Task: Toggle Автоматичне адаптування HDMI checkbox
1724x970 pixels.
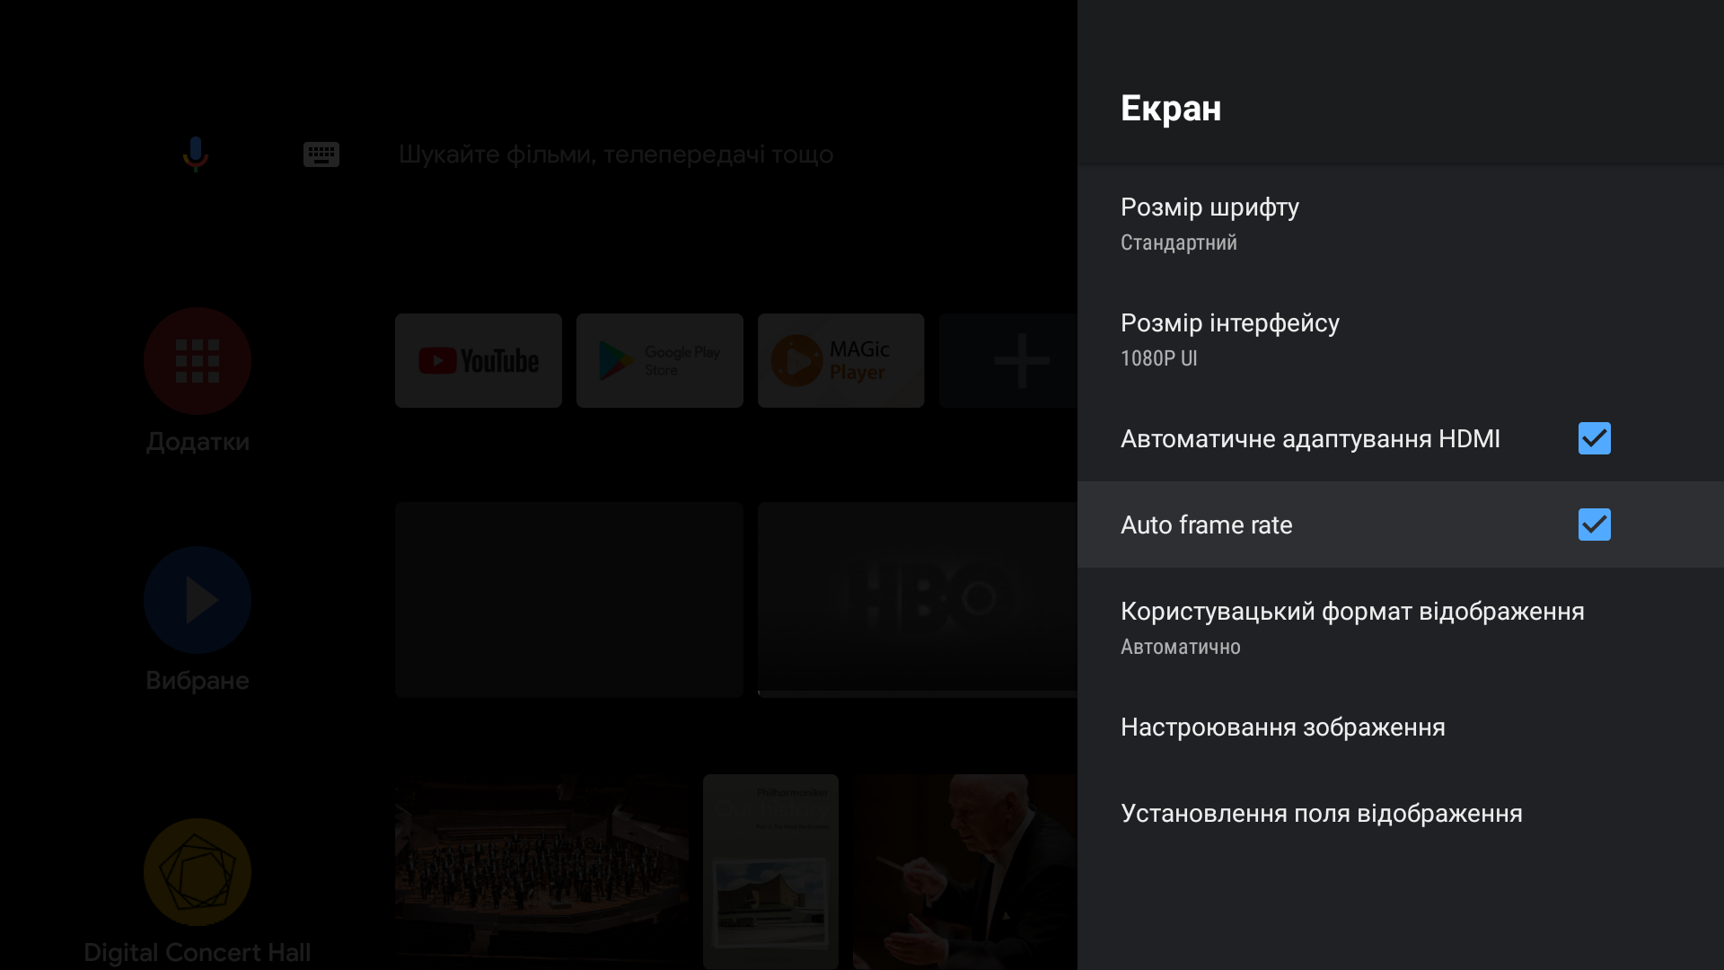Action: [1594, 438]
